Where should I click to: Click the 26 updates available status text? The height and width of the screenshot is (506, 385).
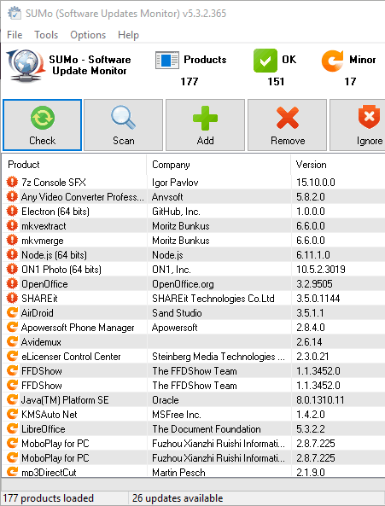tap(178, 498)
